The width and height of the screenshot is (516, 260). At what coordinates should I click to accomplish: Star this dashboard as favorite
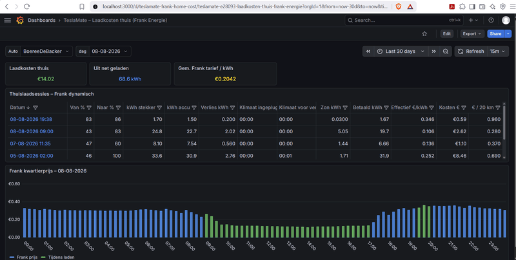tap(424, 34)
